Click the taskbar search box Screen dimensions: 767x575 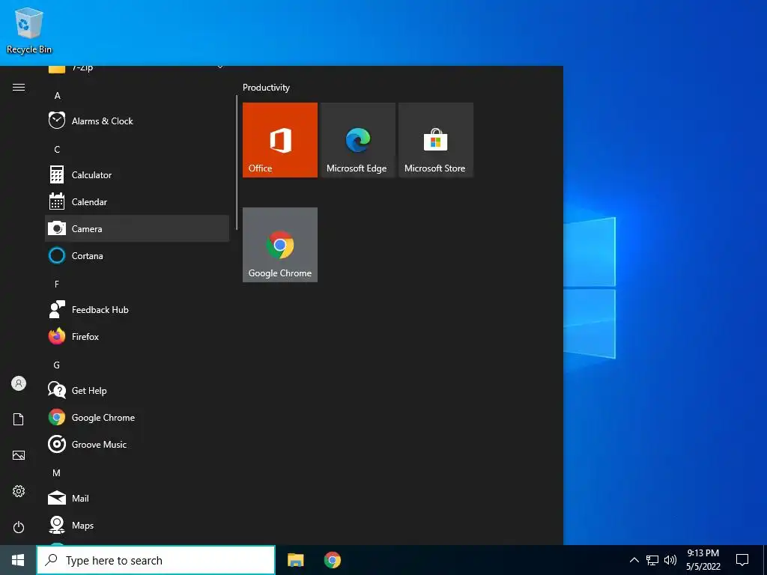[x=156, y=560]
